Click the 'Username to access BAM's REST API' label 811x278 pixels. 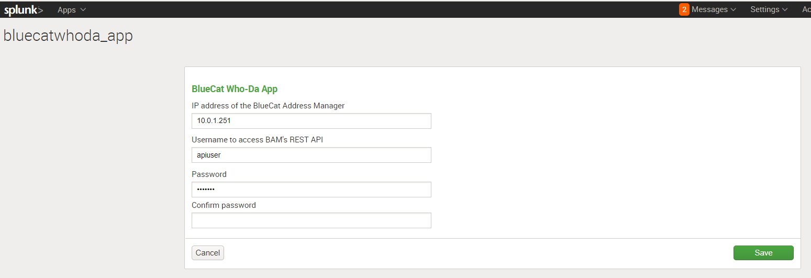coord(257,140)
